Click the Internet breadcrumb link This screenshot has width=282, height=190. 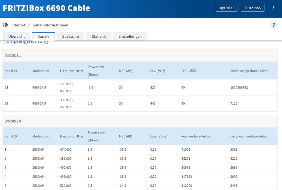click(x=18, y=25)
